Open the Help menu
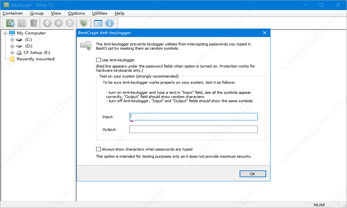 119,13
